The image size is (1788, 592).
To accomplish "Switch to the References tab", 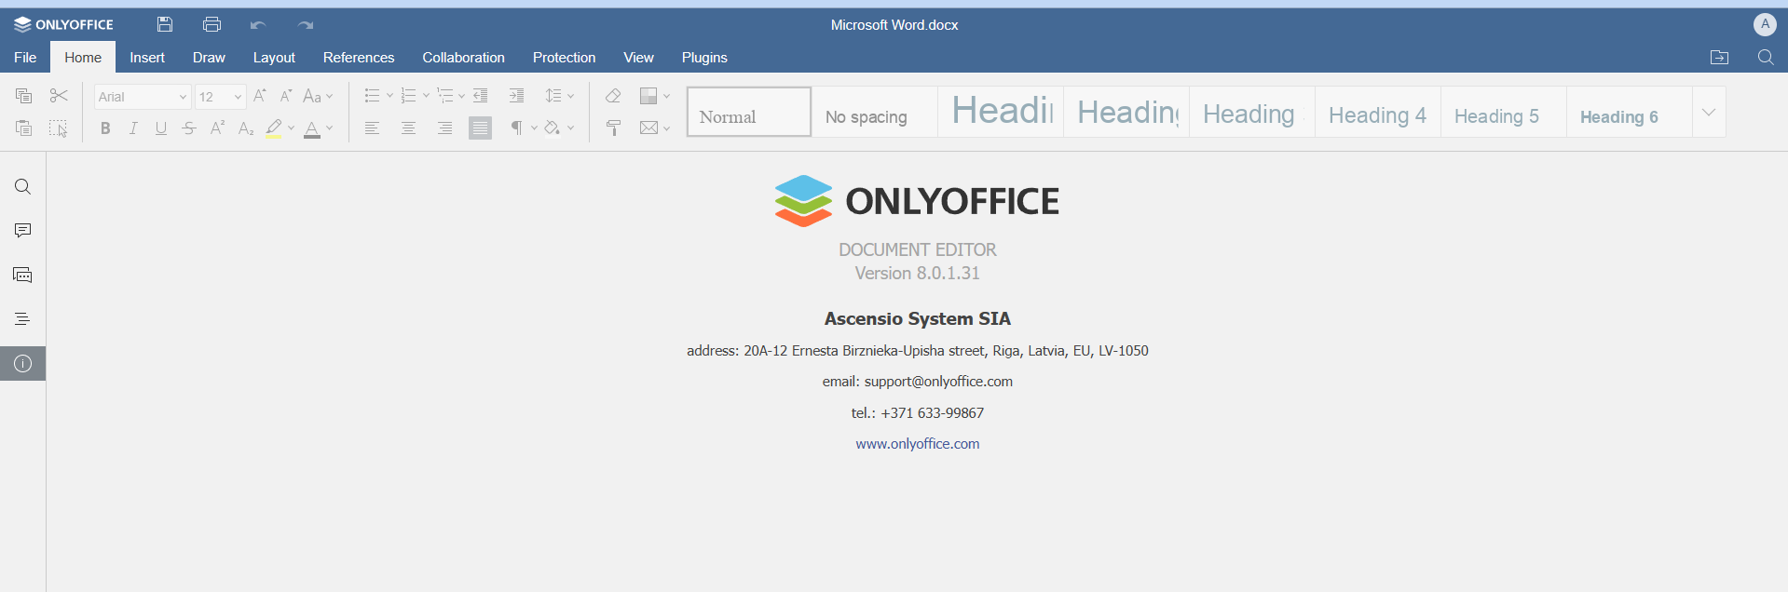I will (x=359, y=58).
